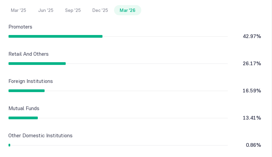The height and width of the screenshot is (157, 272).
Task: Click the Foreign Institutions label
Action: 31,81
